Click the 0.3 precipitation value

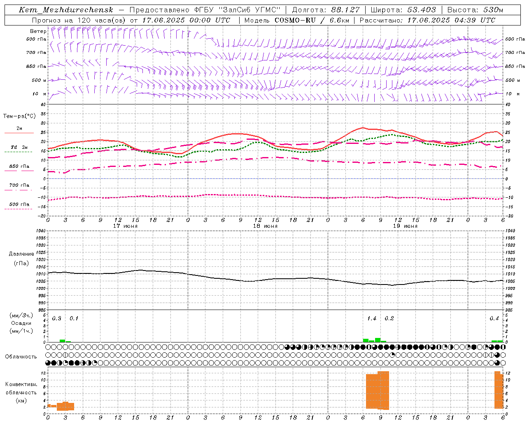(57, 319)
